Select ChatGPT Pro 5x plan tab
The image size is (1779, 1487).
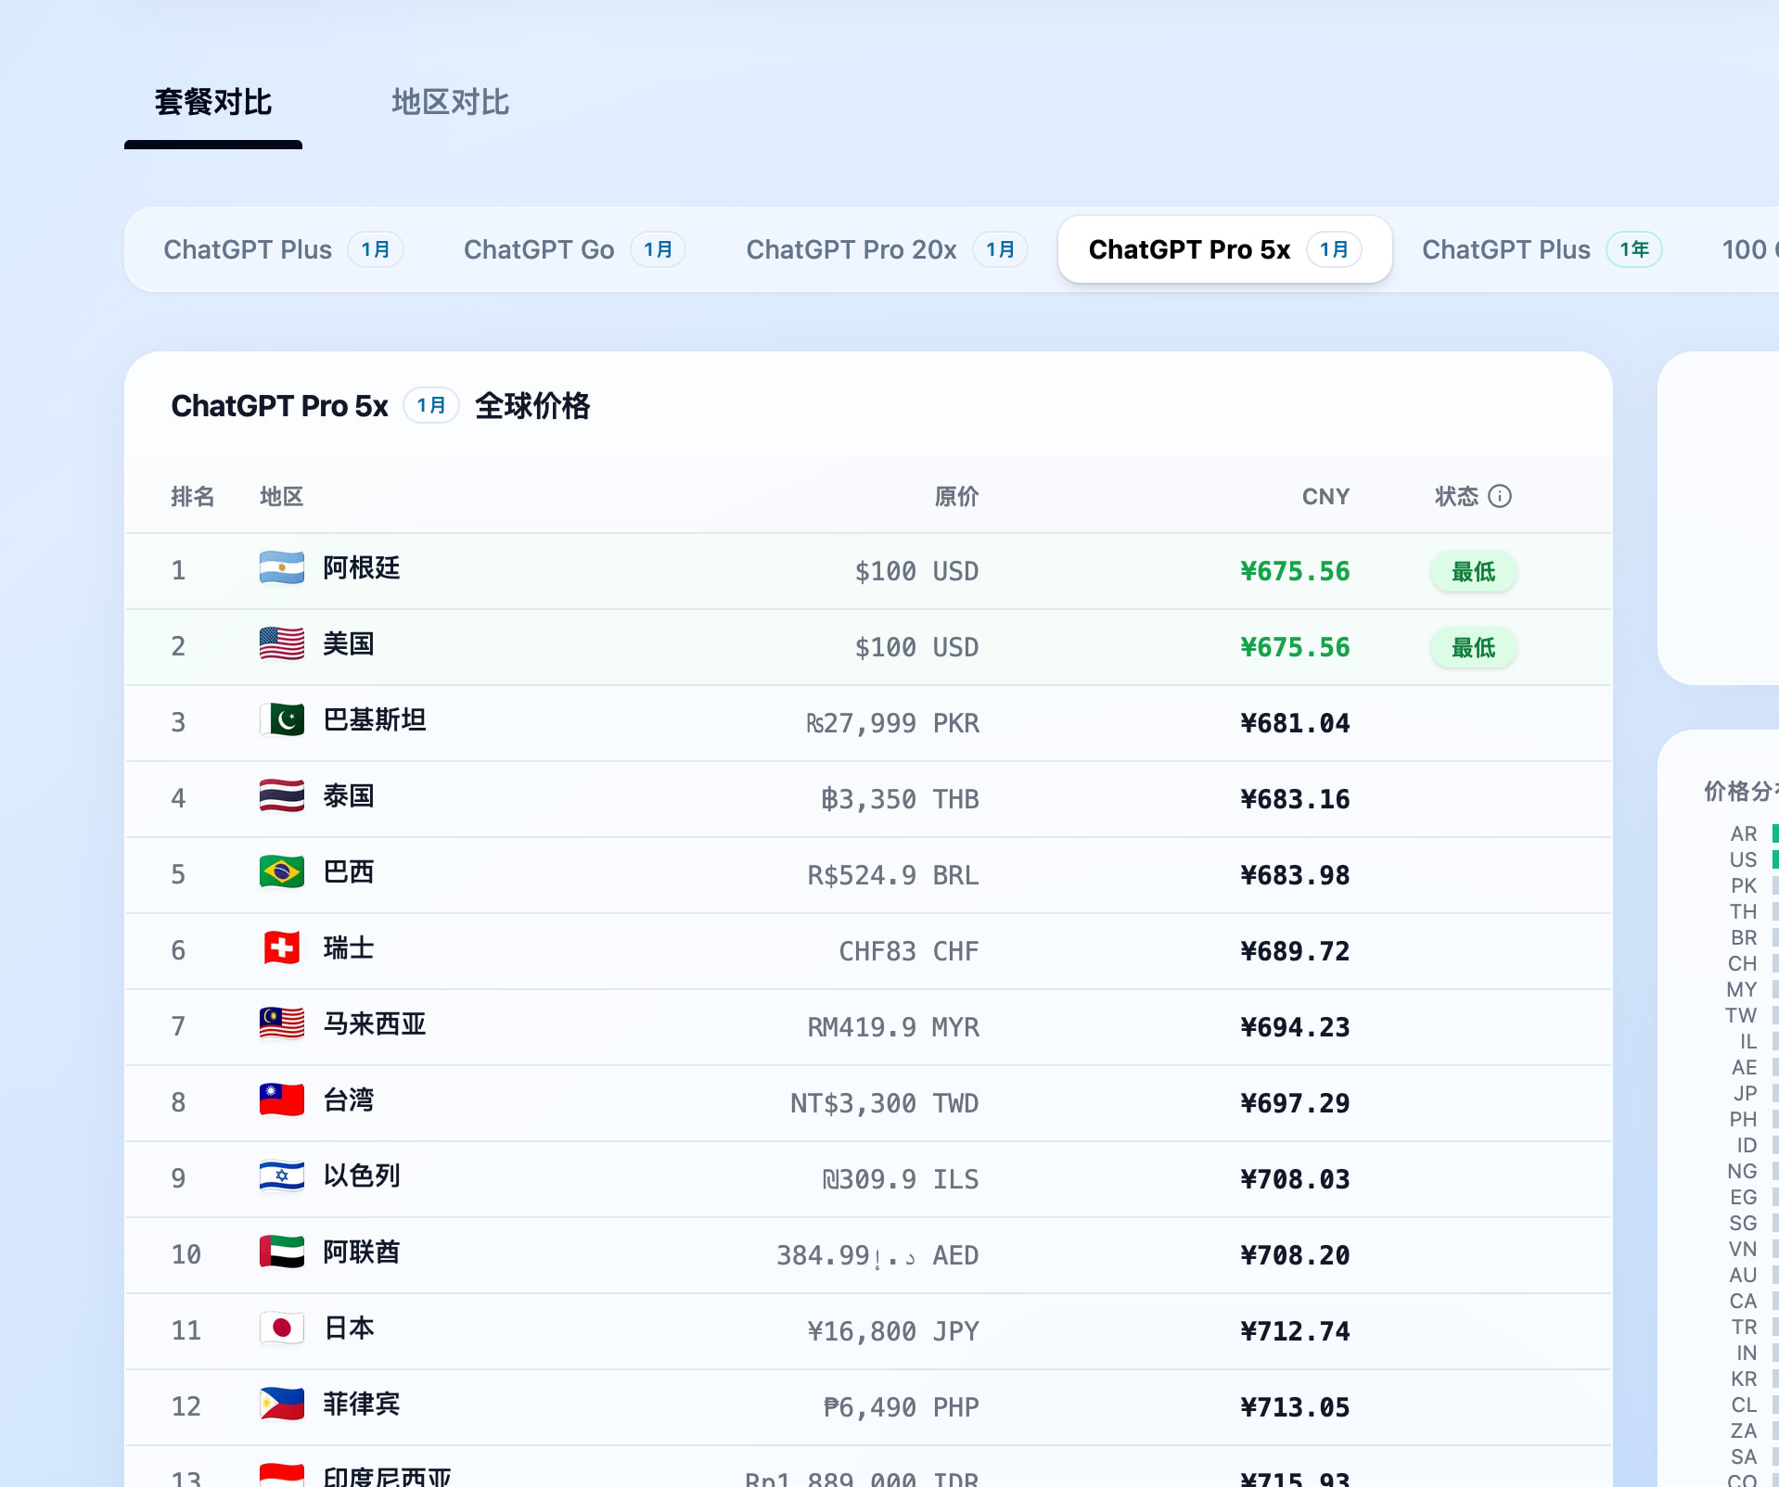[x=1224, y=249]
